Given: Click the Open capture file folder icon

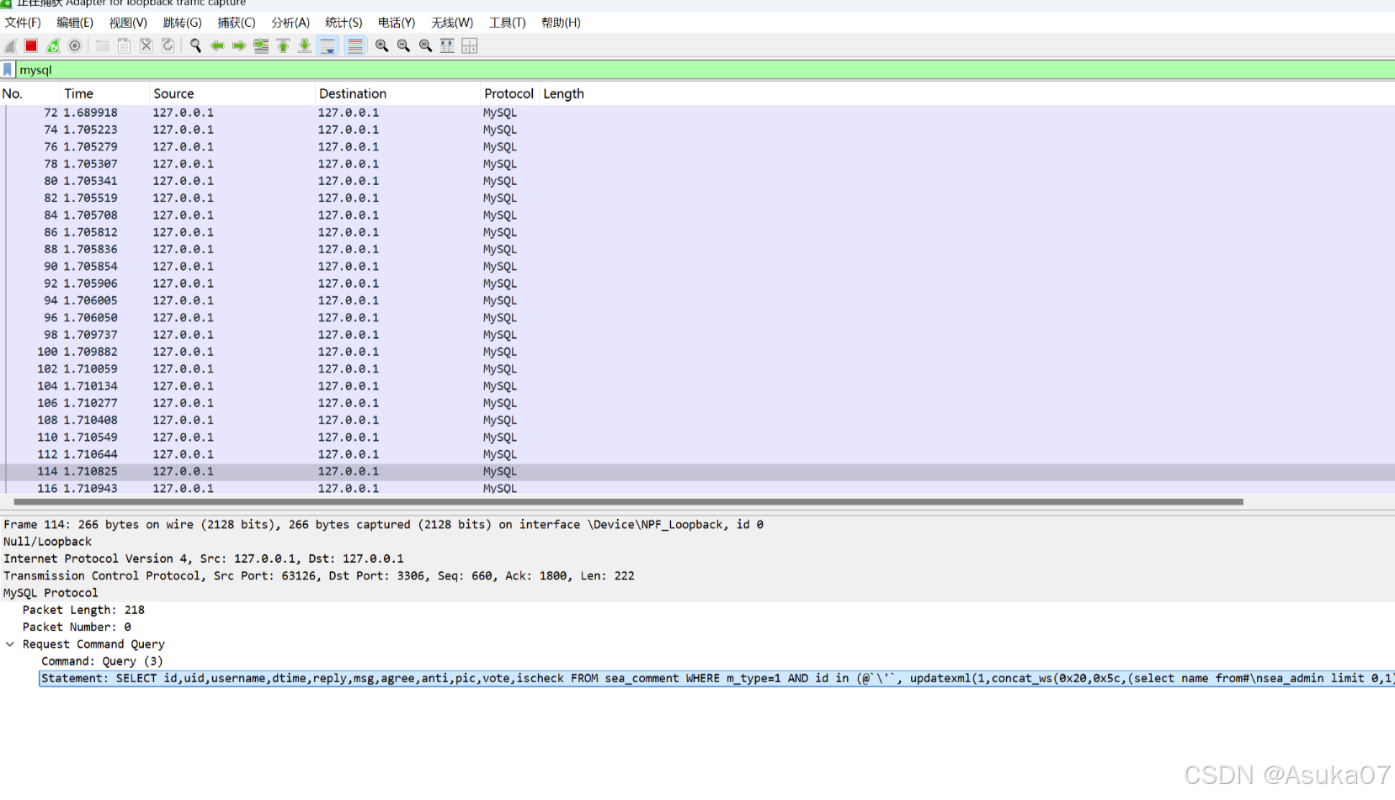Looking at the screenshot, I should (103, 45).
